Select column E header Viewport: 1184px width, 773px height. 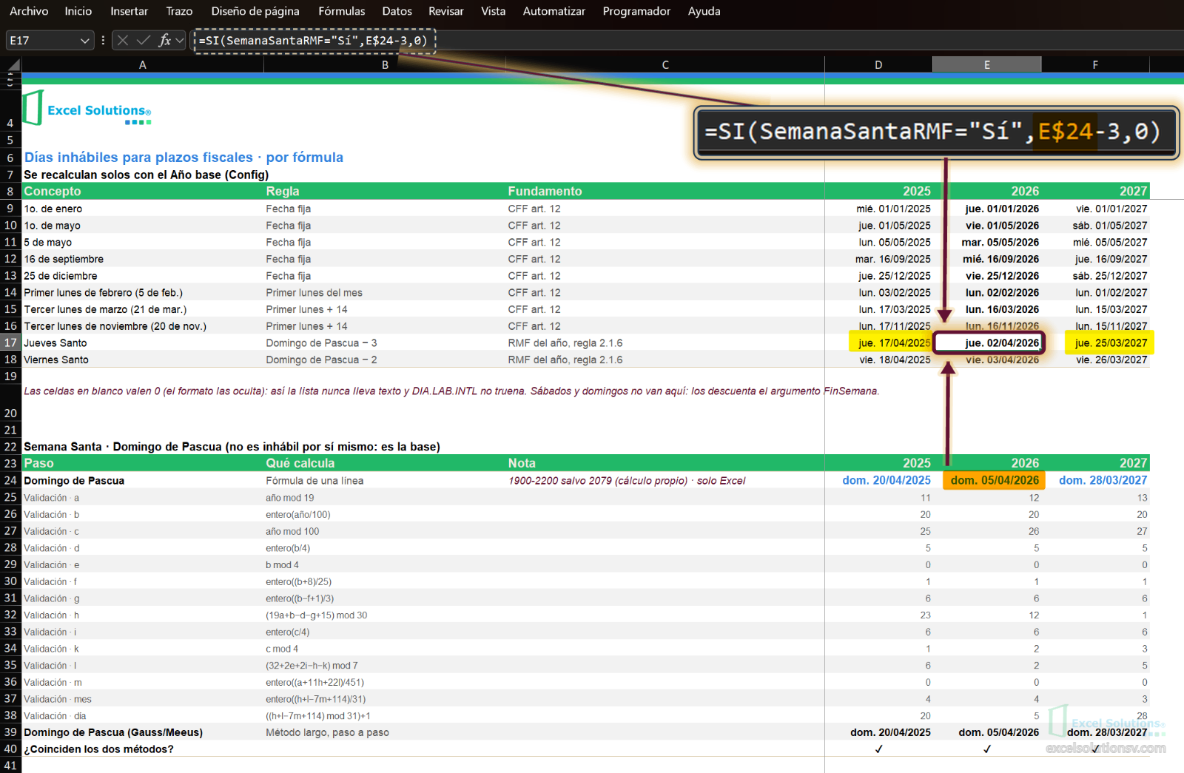[987, 65]
